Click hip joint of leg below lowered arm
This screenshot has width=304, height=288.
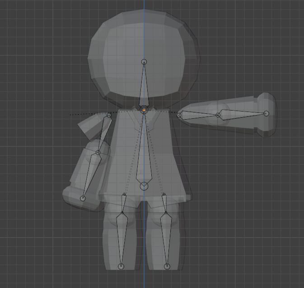124,194
